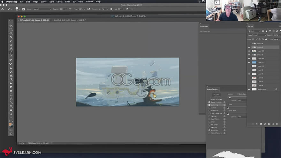Click Add layer mask icon
Screen dimensions: 281x158
pos(261,124)
